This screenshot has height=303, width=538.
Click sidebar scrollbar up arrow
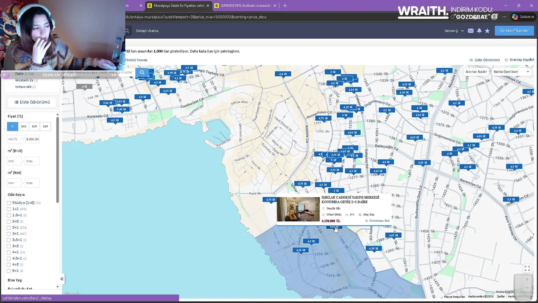pyautogui.click(x=58, y=114)
